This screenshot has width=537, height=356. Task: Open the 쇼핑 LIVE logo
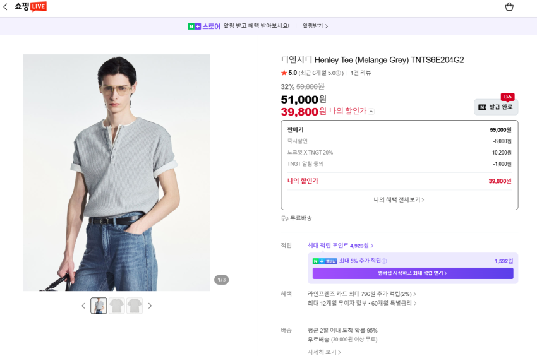click(x=30, y=6)
